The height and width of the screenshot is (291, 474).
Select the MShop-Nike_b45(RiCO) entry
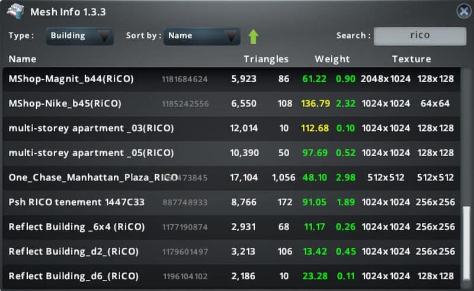click(x=65, y=104)
